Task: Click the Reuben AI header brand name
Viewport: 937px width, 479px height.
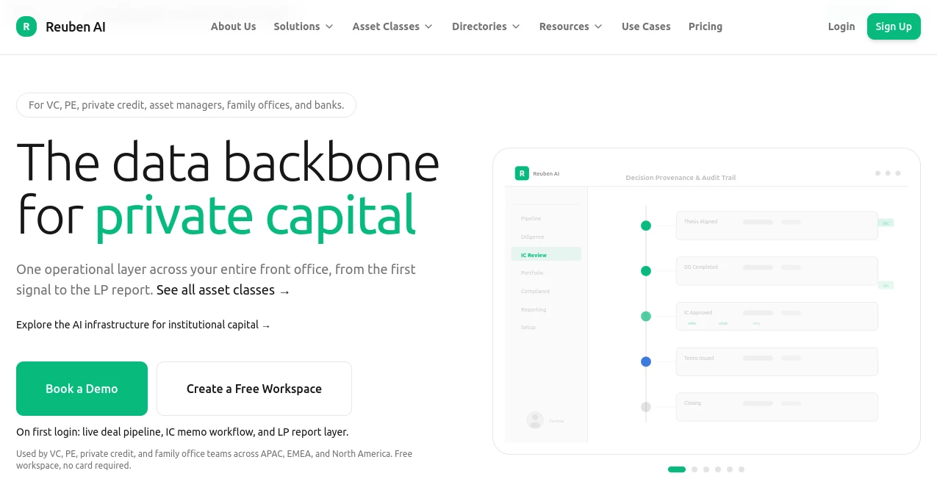Action: click(x=76, y=27)
